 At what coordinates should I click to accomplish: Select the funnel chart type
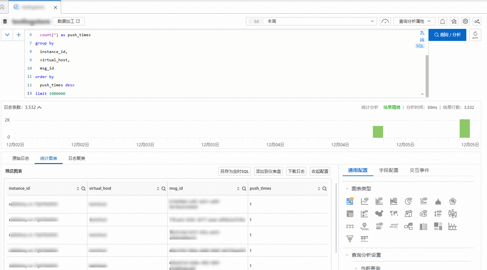point(350,239)
